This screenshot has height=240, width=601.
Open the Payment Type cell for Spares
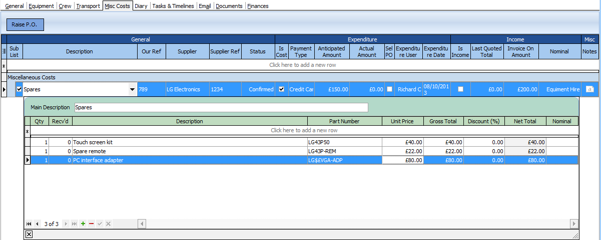click(301, 89)
